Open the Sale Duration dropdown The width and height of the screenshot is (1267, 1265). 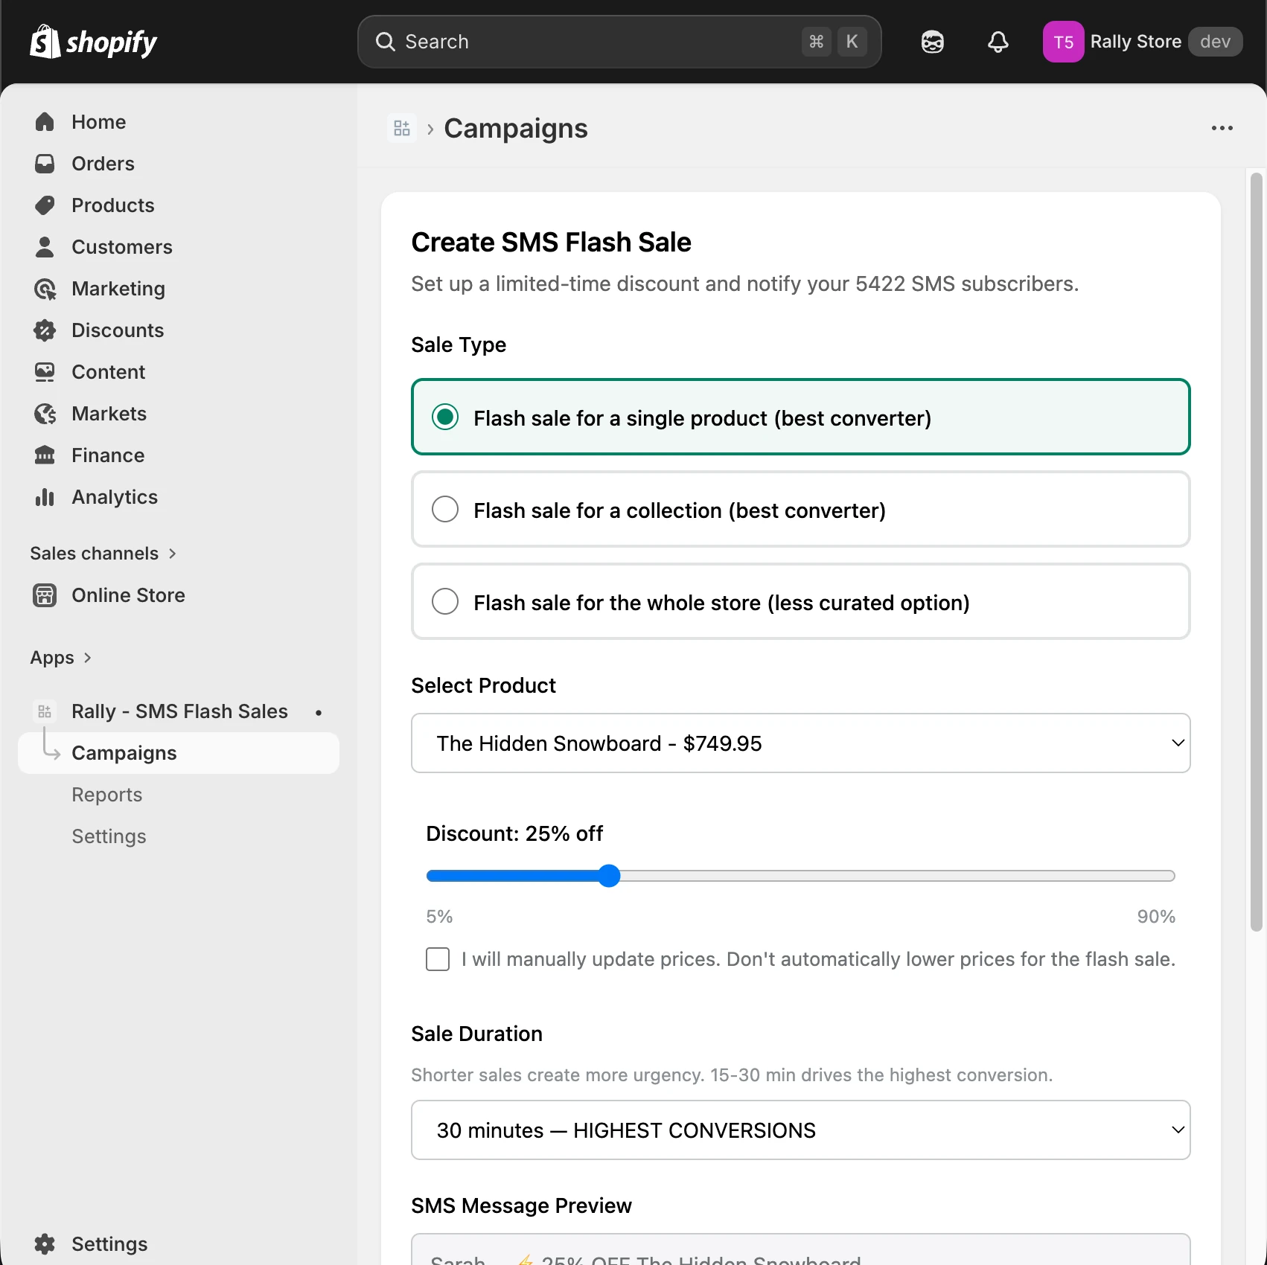(800, 1130)
